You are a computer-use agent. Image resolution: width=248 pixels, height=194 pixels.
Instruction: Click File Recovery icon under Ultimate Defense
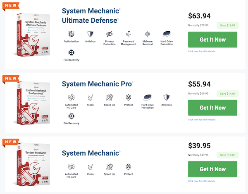tap(72, 52)
